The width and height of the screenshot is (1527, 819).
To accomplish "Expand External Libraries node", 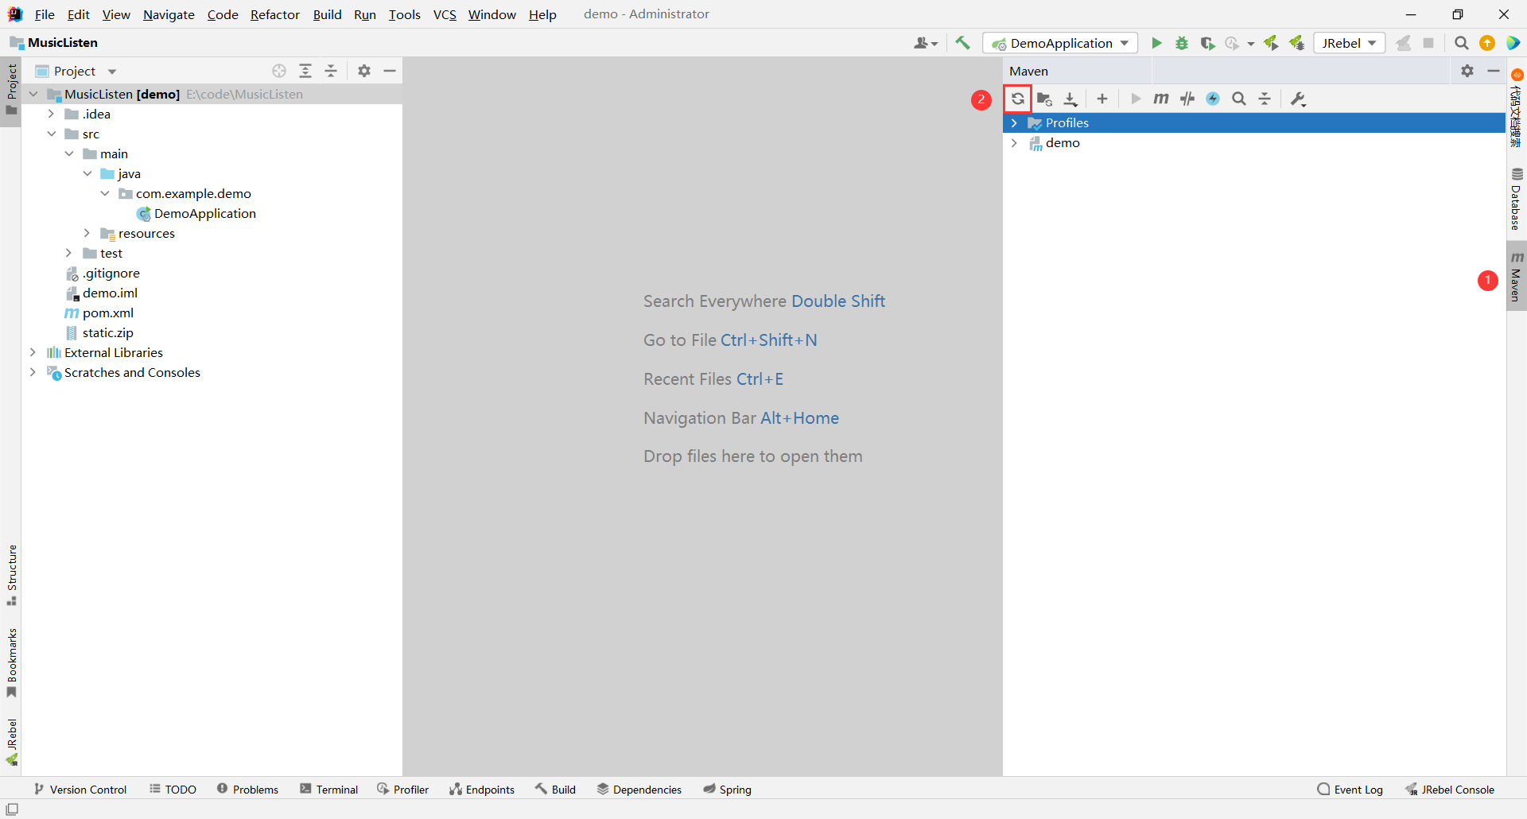I will (x=33, y=352).
